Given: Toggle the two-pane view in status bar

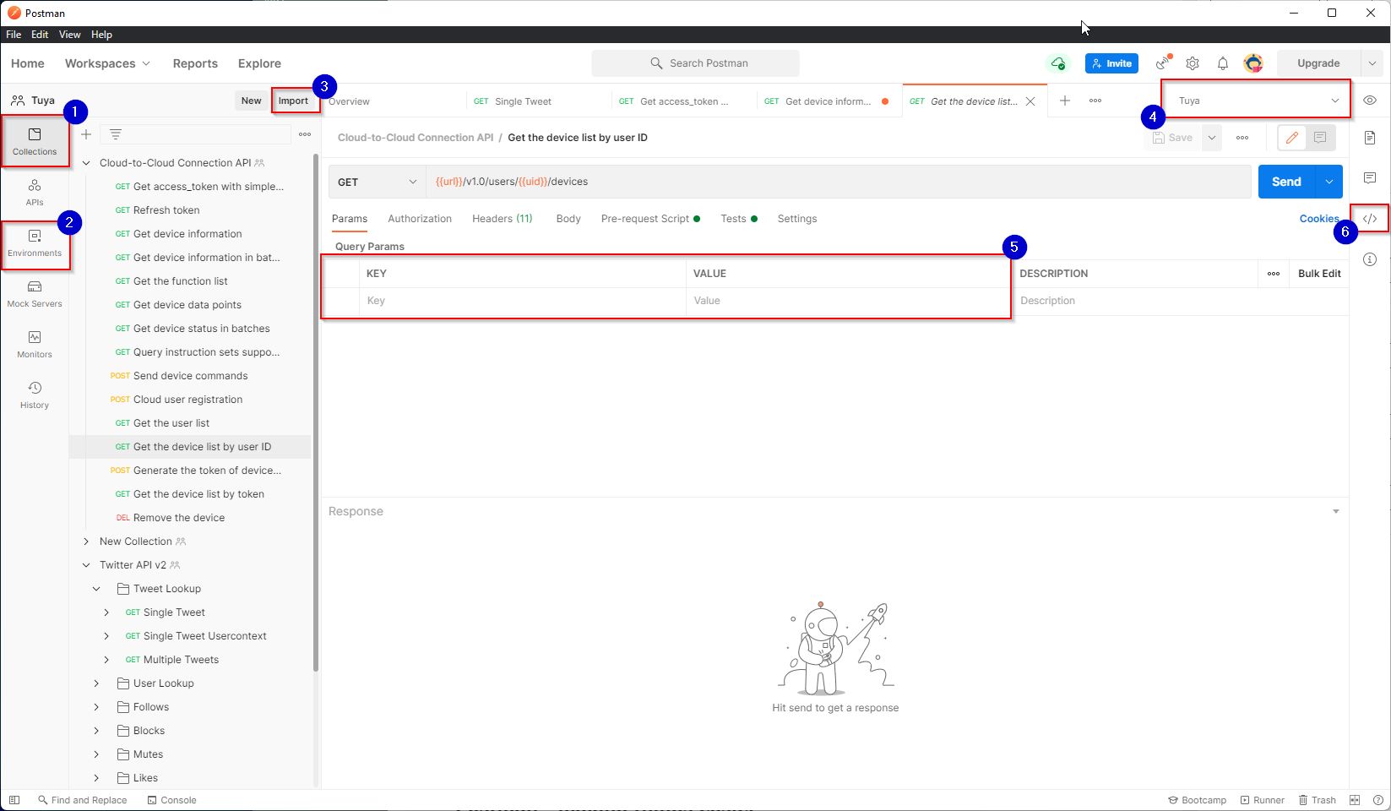Looking at the screenshot, I should coord(1355,800).
